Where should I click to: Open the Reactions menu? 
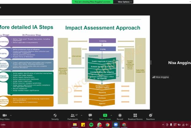150,117
